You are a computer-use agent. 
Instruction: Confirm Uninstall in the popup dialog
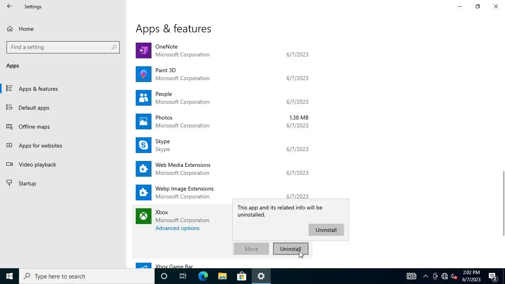pos(326,230)
